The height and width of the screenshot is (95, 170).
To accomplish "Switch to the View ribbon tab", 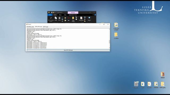I will 65,15.
